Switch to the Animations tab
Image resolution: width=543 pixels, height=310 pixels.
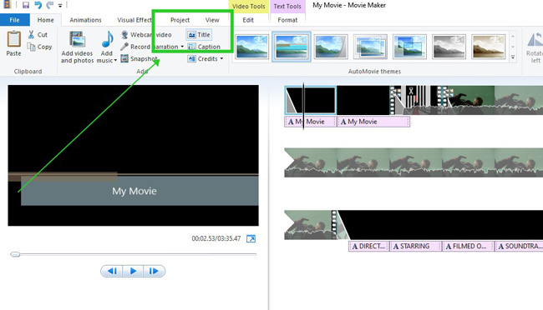(x=85, y=20)
